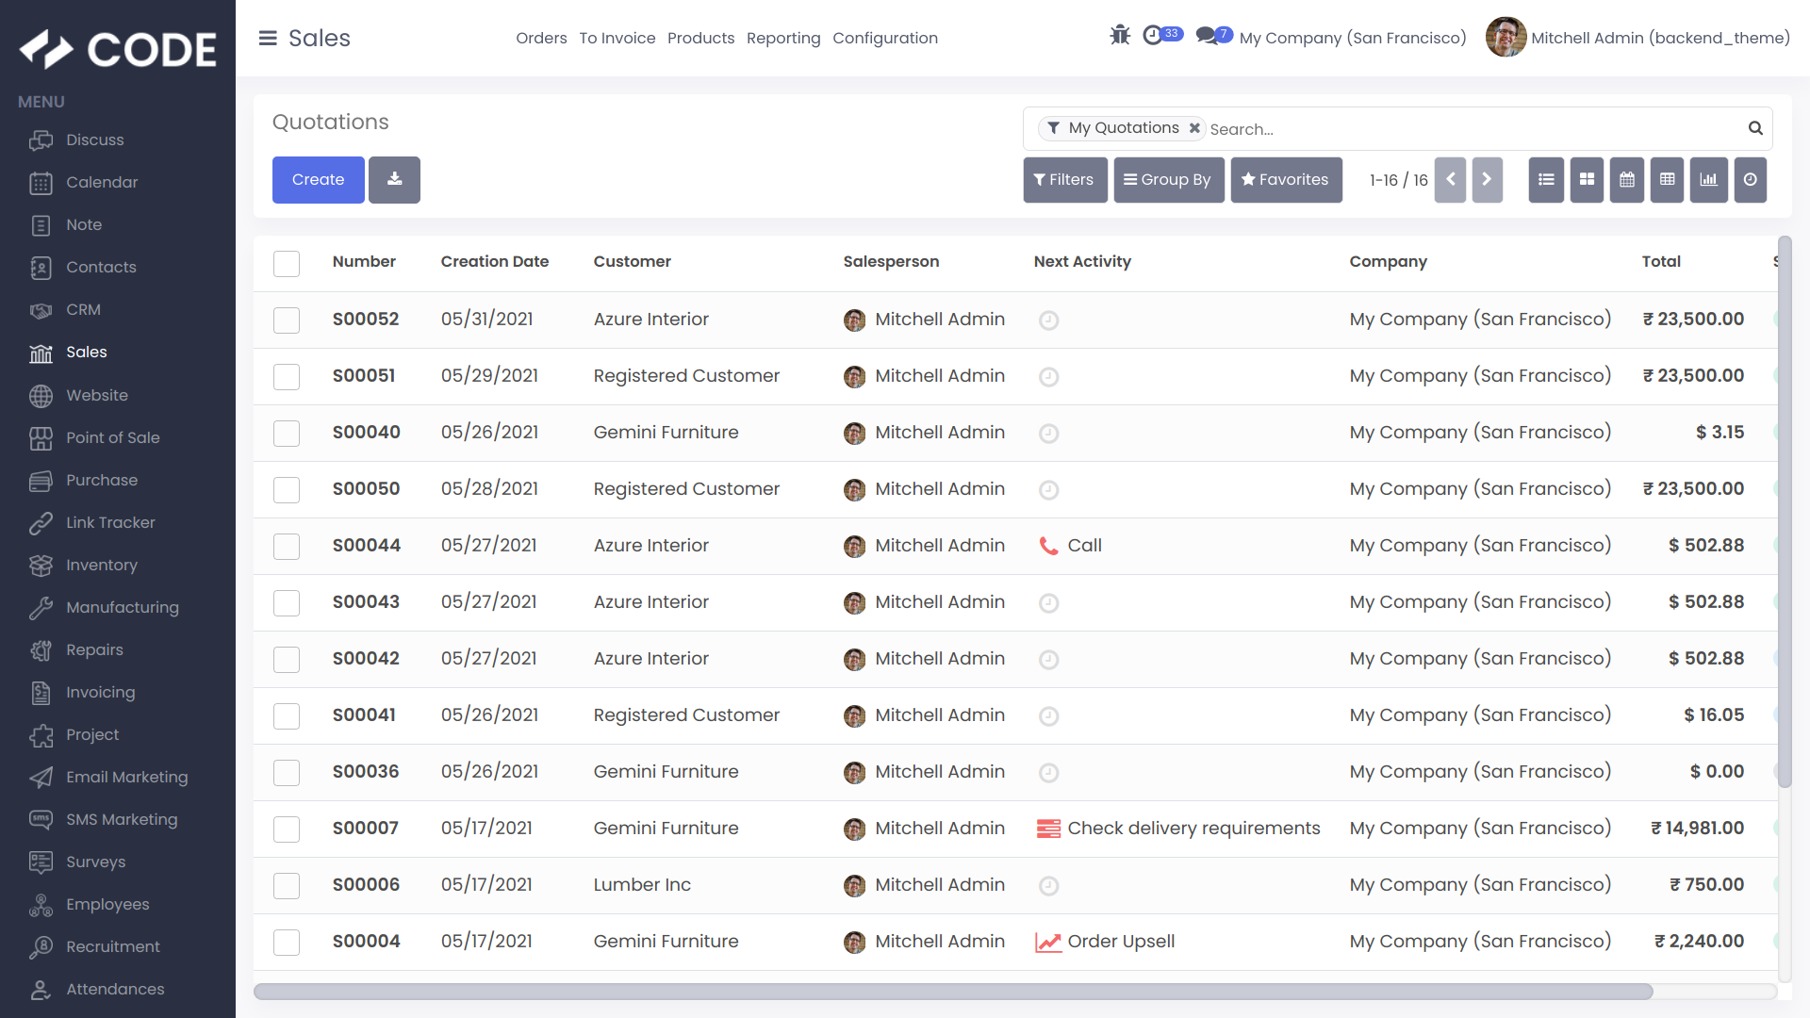
Task: Remove the My Quotations filter tag
Action: (x=1194, y=128)
